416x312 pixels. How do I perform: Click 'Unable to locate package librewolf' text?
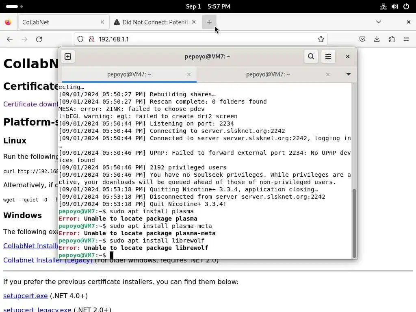(x=146, y=248)
